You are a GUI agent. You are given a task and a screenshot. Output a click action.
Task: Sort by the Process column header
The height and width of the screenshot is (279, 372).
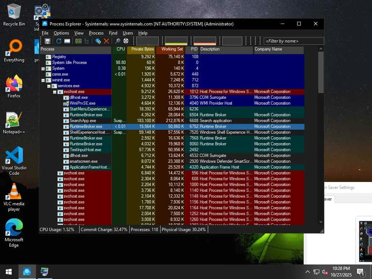(76, 49)
